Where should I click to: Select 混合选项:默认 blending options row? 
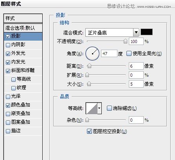[23, 28]
